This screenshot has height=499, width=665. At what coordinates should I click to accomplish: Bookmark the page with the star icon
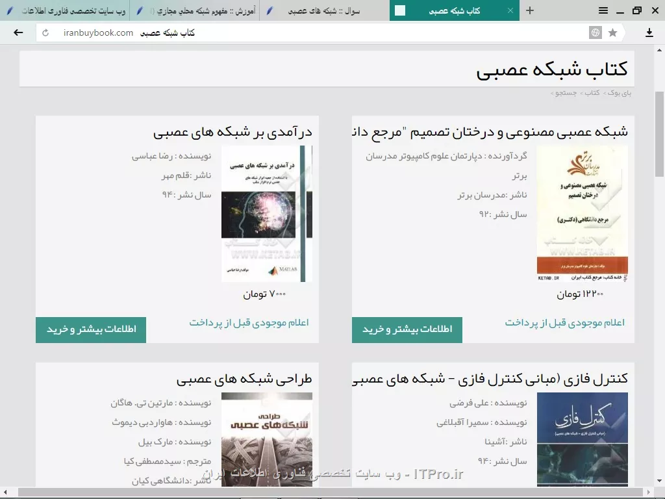tap(612, 32)
